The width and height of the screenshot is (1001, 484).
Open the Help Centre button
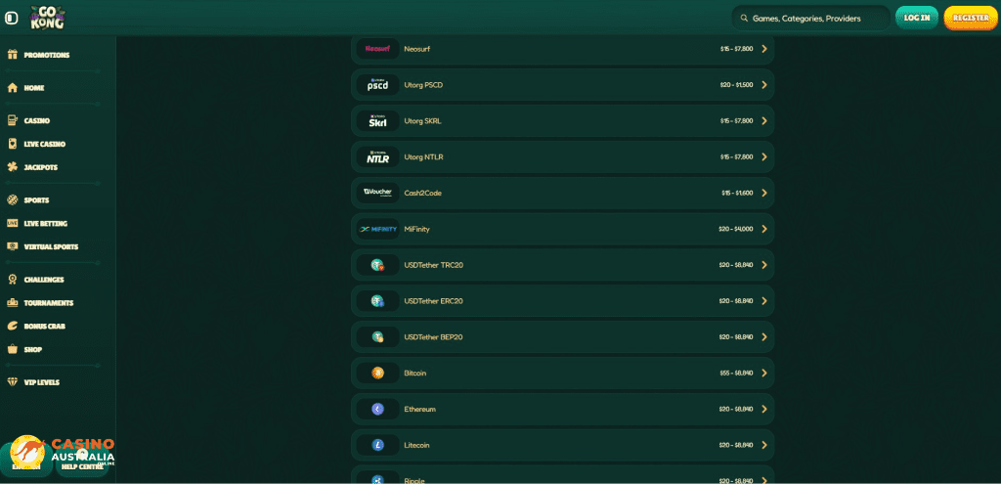click(82, 460)
